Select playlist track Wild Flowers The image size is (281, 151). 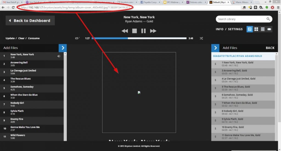[x=32, y=136]
